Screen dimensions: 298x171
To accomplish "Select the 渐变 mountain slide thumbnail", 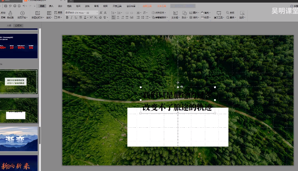I will pos(19,139).
